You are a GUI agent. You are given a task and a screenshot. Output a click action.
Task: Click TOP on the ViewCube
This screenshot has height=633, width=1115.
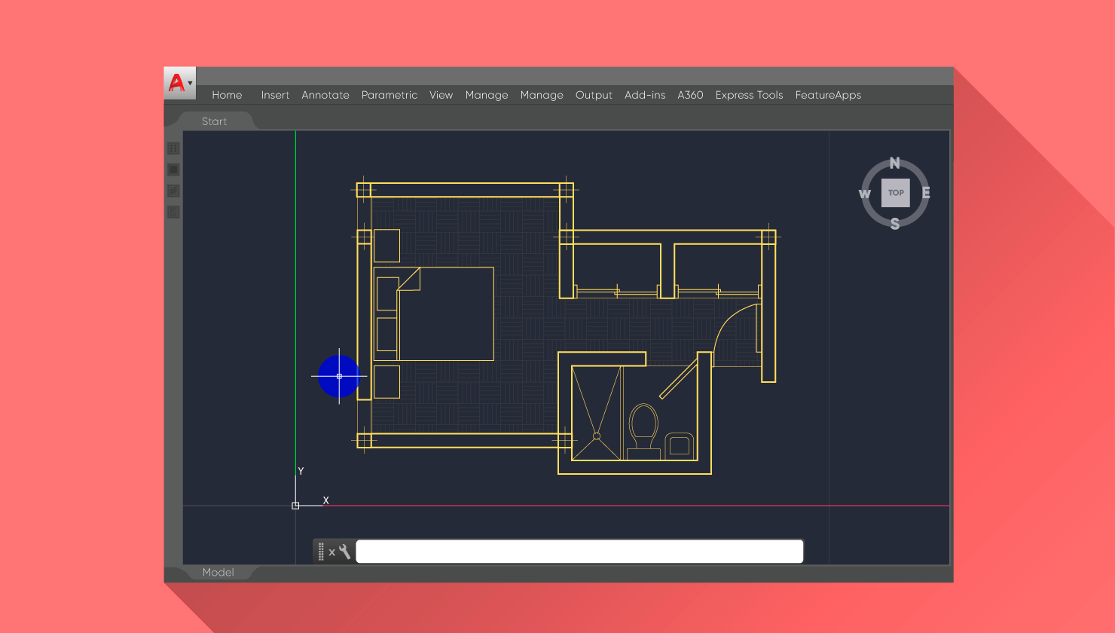pyautogui.click(x=895, y=193)
